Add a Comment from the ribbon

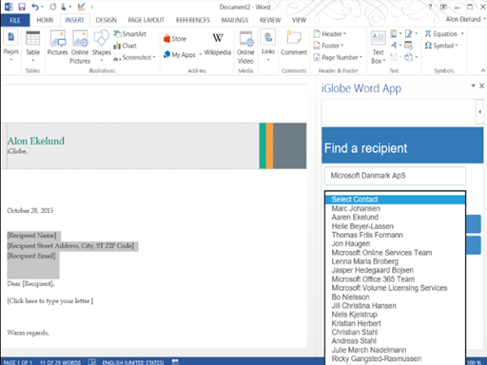(x=294, y=44)
